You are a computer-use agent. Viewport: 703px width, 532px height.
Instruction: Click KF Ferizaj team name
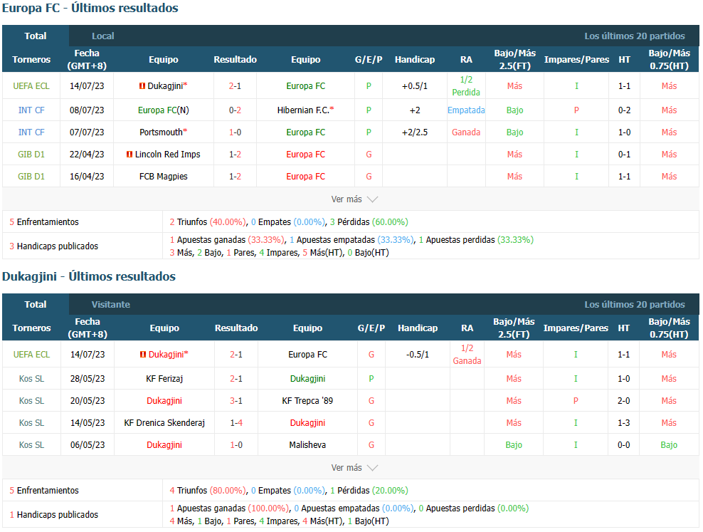coord(164,379)
